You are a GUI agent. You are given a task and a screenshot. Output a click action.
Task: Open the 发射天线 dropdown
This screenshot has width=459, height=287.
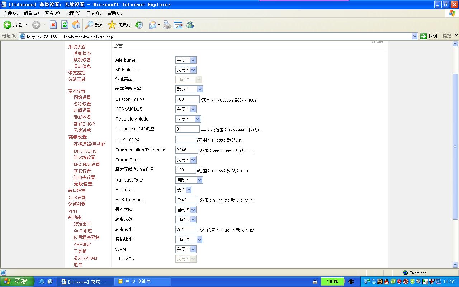point(186,219)
